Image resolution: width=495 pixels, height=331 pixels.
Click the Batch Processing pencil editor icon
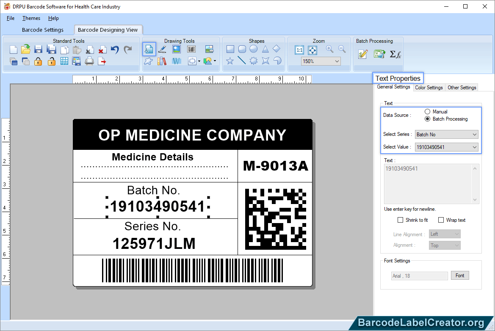(x=363, y=53)
